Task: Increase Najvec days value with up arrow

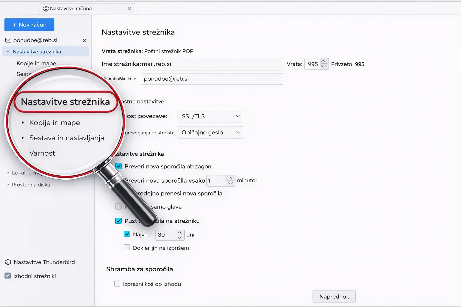Action: click(179, 232)
